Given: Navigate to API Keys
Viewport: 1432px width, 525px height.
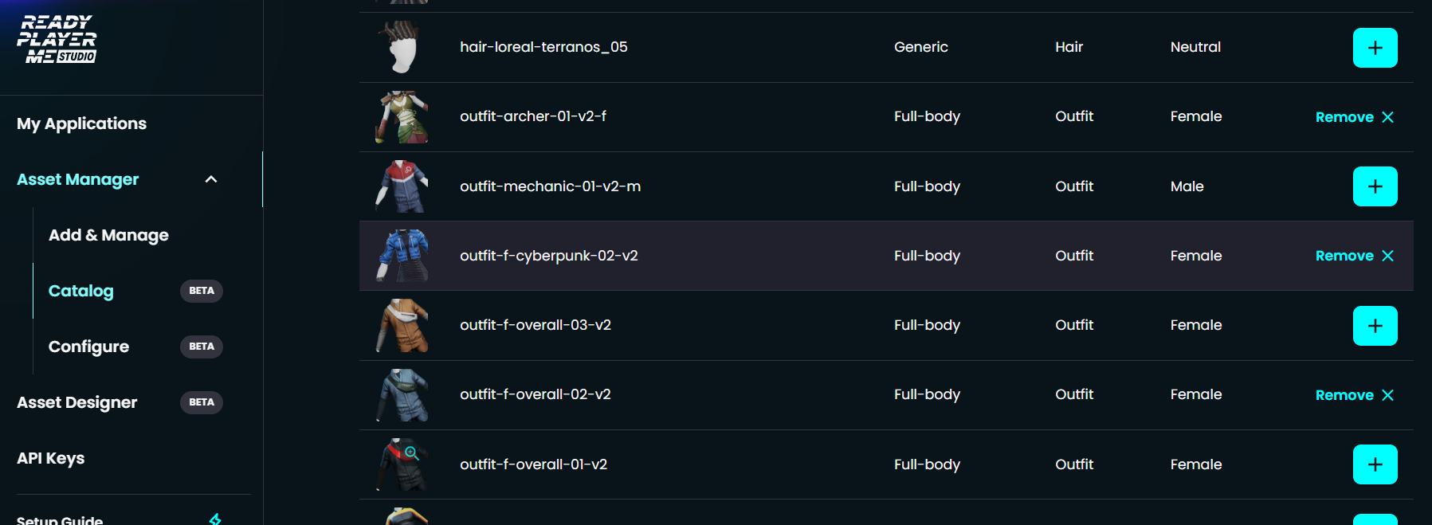Looking at the screenshot, I should (x=51, y=458).
